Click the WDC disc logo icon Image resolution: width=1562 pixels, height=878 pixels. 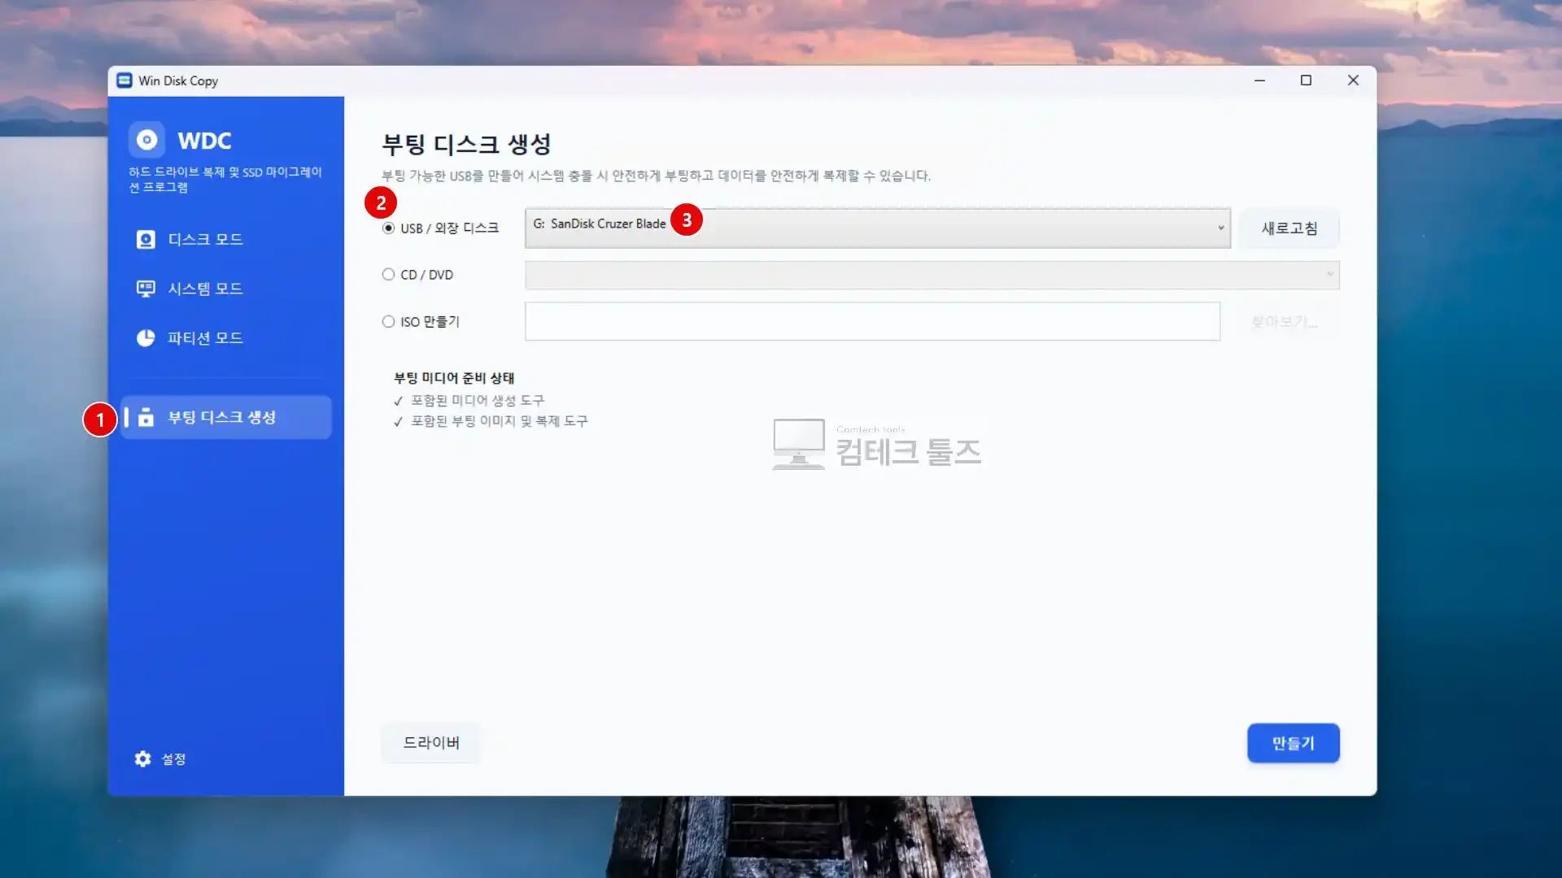click(146, 140)
